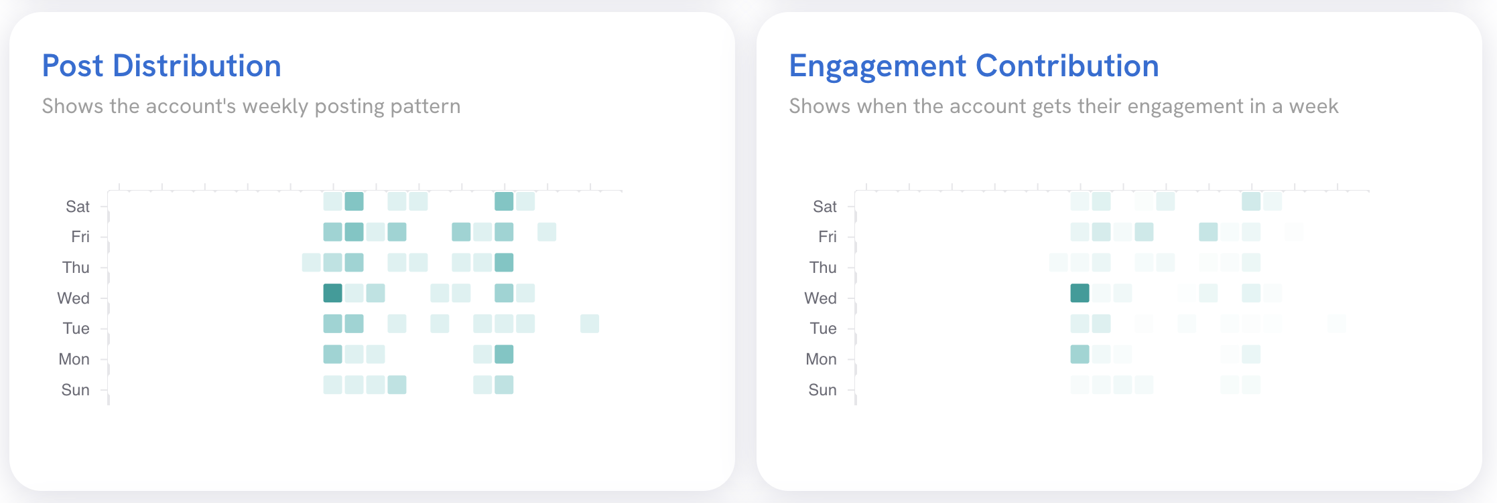
Task: Select darkest Mon cell in Engagement Contribution
Action: click(1080, 354)
